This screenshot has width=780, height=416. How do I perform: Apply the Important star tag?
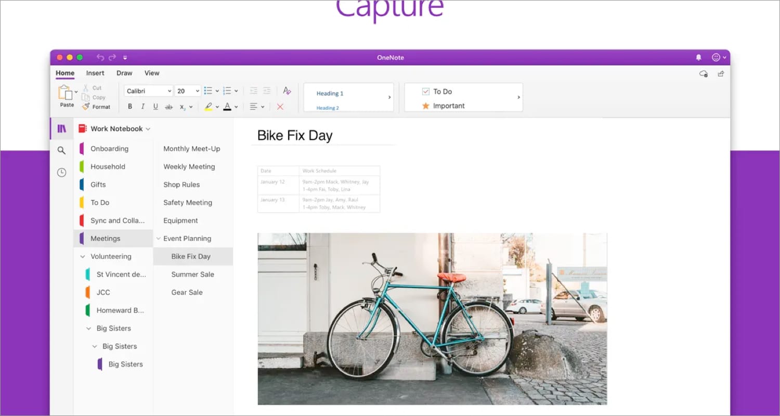(443, 106)
